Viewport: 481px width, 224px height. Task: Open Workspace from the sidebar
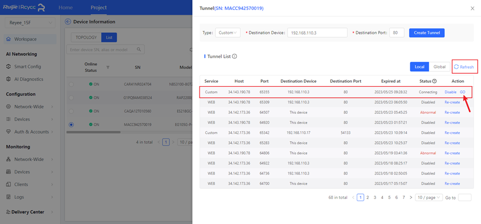25,39
